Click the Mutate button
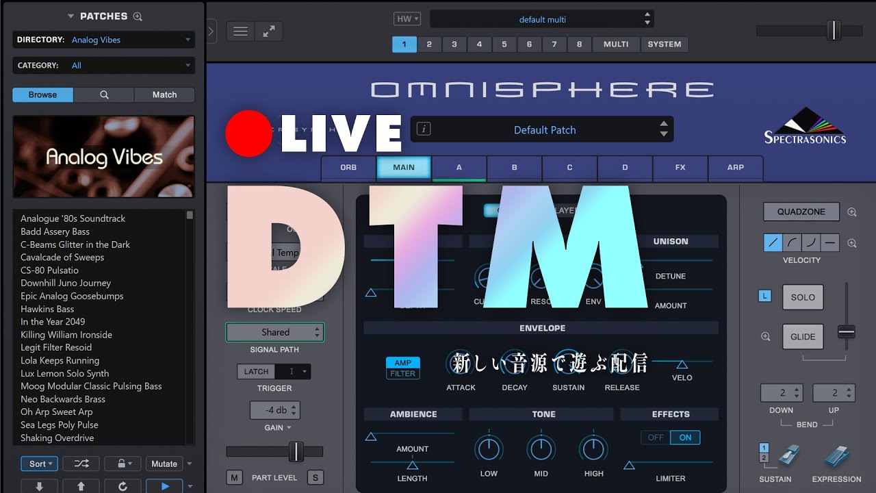 click(164, 464)
